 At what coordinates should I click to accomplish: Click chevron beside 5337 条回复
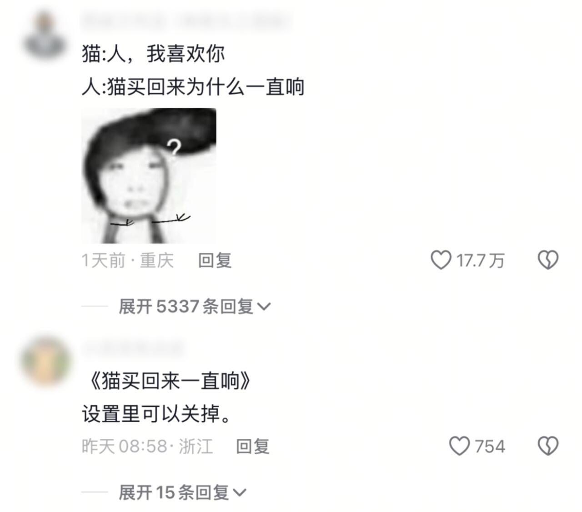click(x=264, y=307)
